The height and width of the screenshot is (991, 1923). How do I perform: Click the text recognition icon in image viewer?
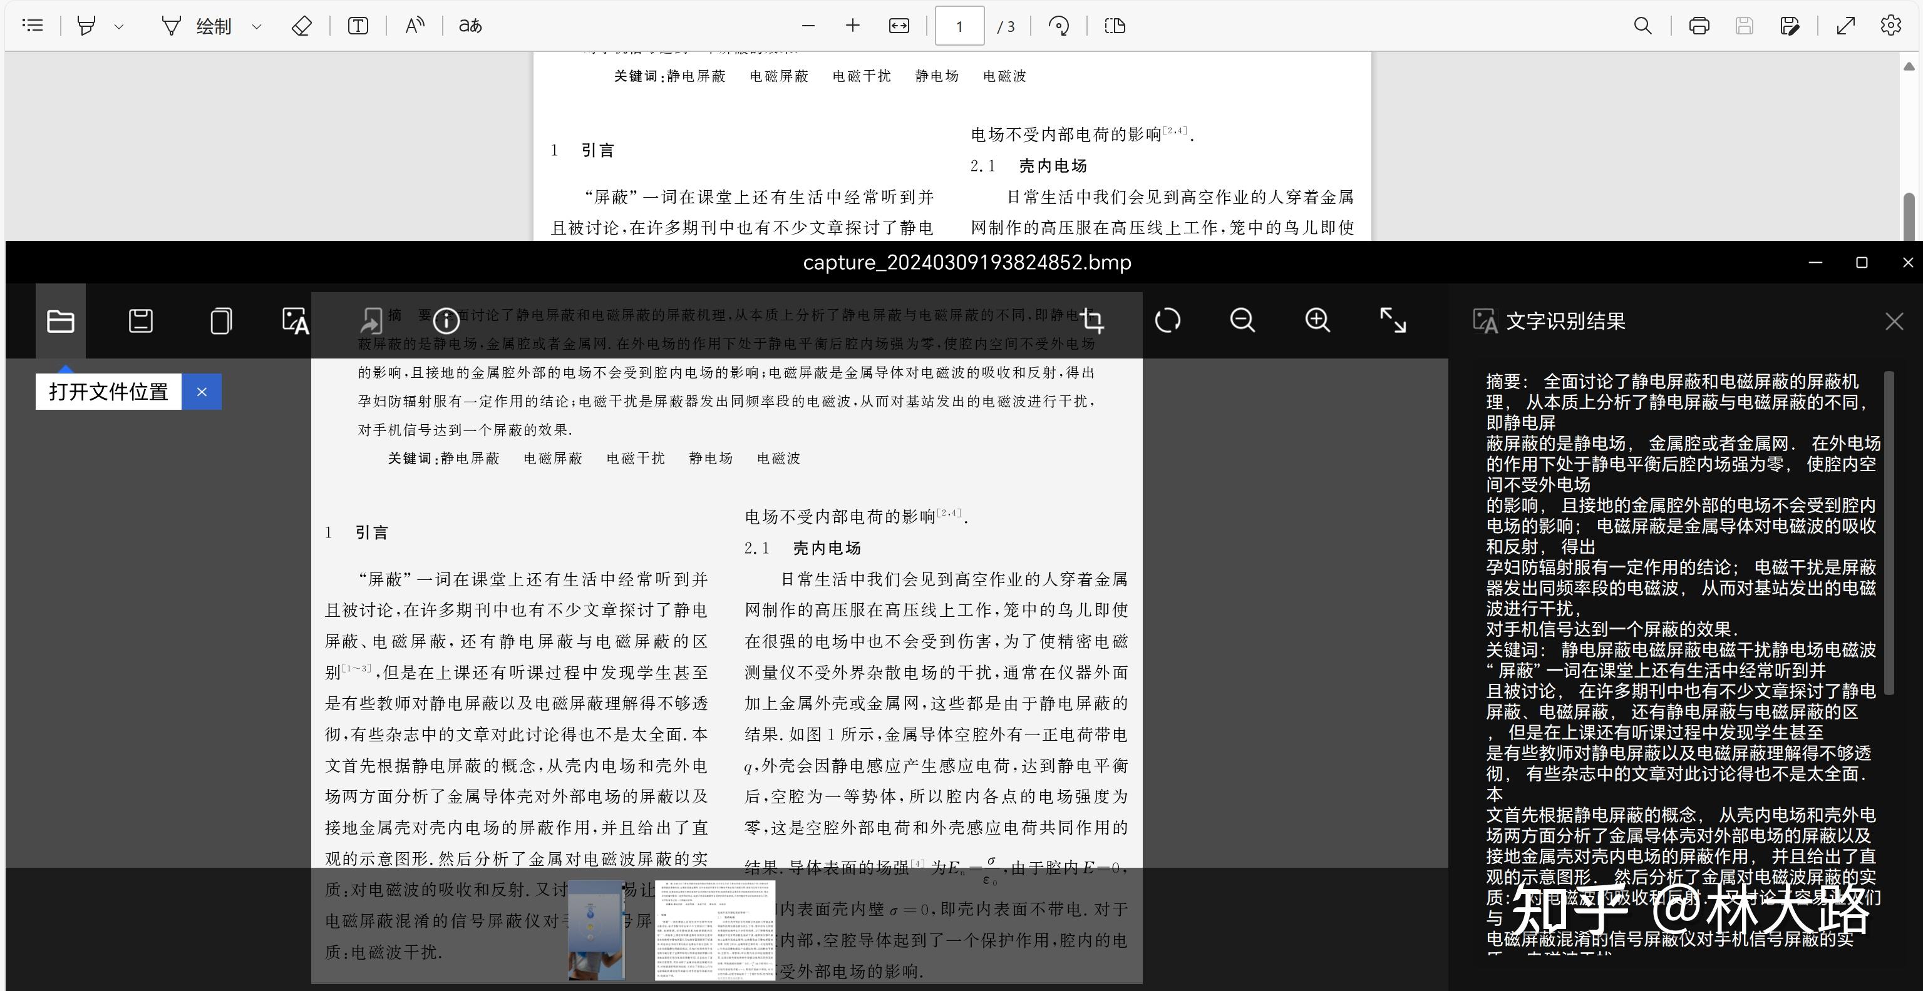(296, 322)
